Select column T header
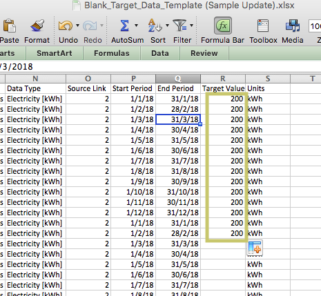Image resolution: width=321 pixels, height=296 pixels. (x=306, y=79)
